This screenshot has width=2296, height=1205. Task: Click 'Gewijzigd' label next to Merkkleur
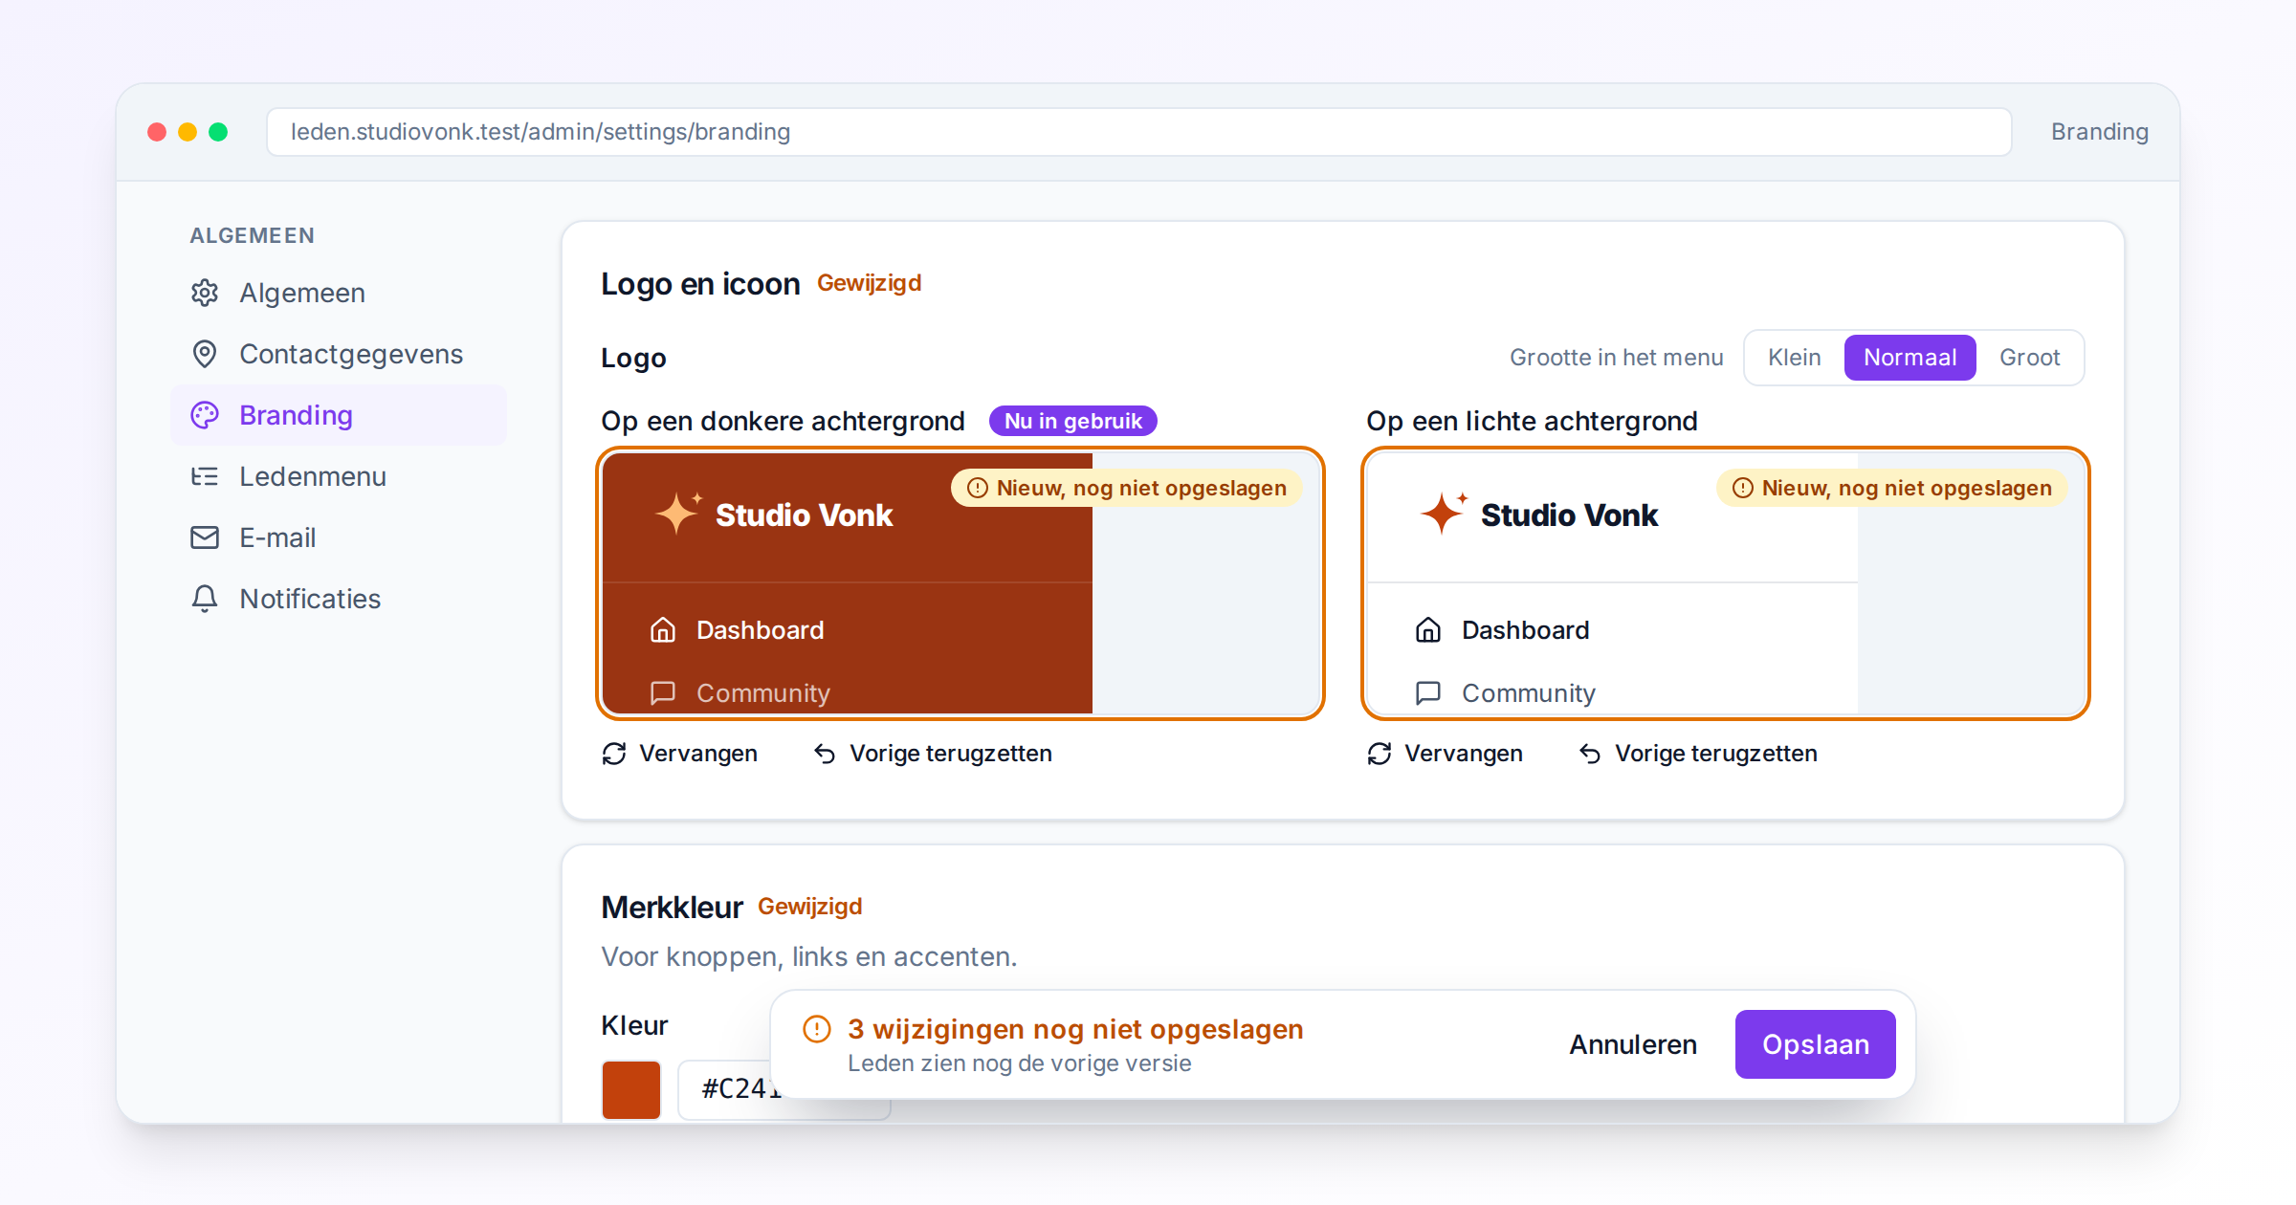[x=810, y=907]
